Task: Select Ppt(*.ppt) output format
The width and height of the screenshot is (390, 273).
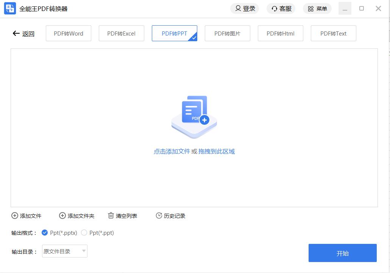Action: tap(84, 233)
